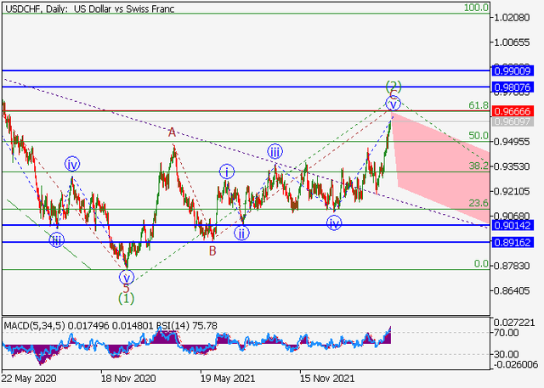Click the circled i wave label

pyautogui.click(x=227, y=172)
